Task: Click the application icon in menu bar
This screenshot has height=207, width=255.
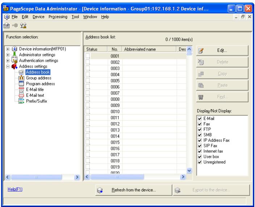Action: click(7, 17)
